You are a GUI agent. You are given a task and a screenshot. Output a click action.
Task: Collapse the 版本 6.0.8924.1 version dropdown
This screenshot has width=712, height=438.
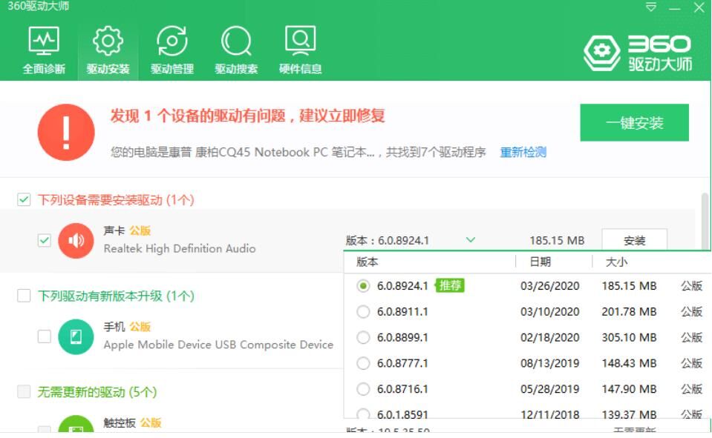point(470,240)
